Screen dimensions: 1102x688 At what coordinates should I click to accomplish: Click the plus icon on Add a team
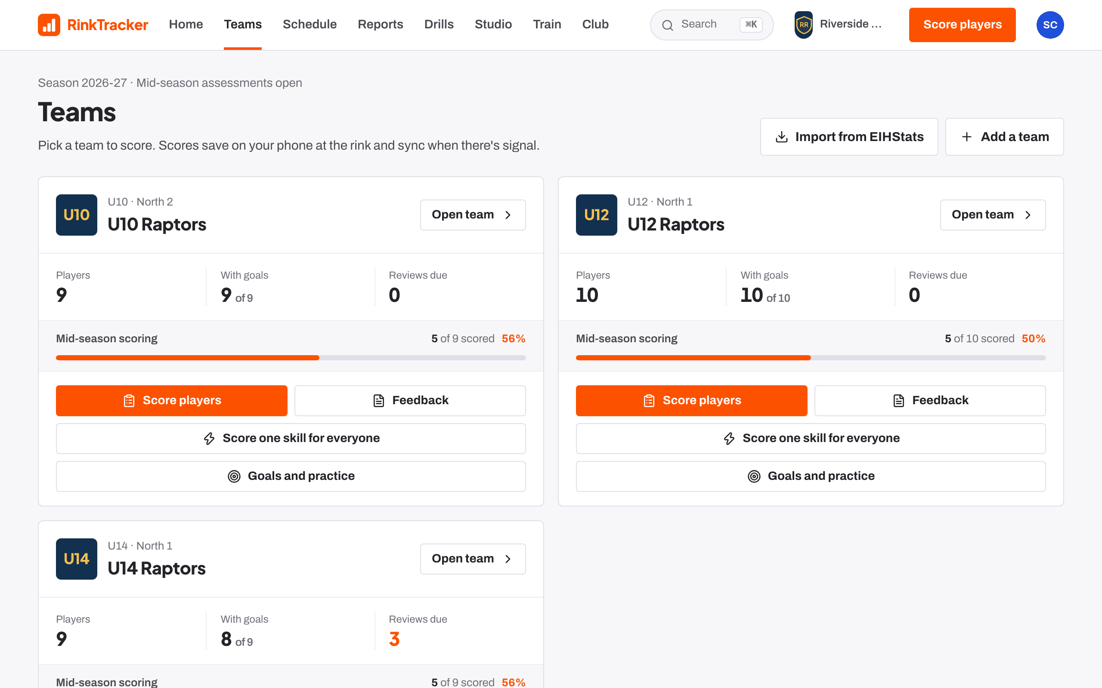tap(967, 137)
